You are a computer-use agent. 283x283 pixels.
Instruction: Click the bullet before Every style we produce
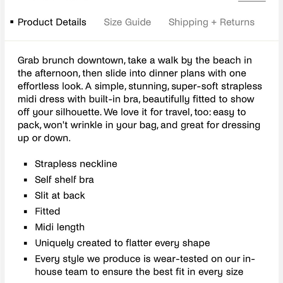26,259
